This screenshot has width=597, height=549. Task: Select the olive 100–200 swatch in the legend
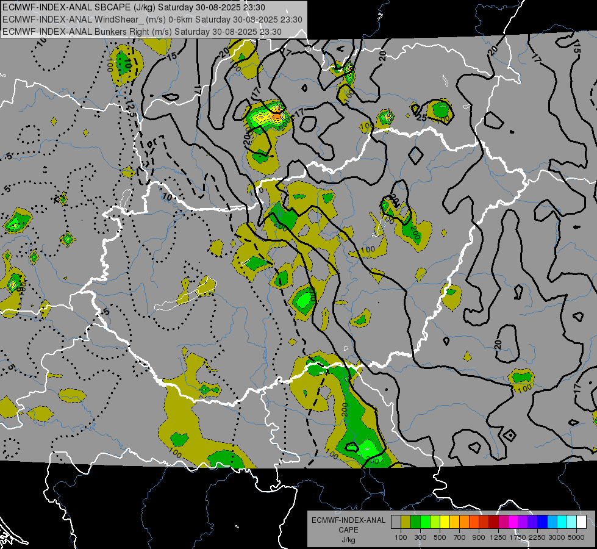(406, 522)
